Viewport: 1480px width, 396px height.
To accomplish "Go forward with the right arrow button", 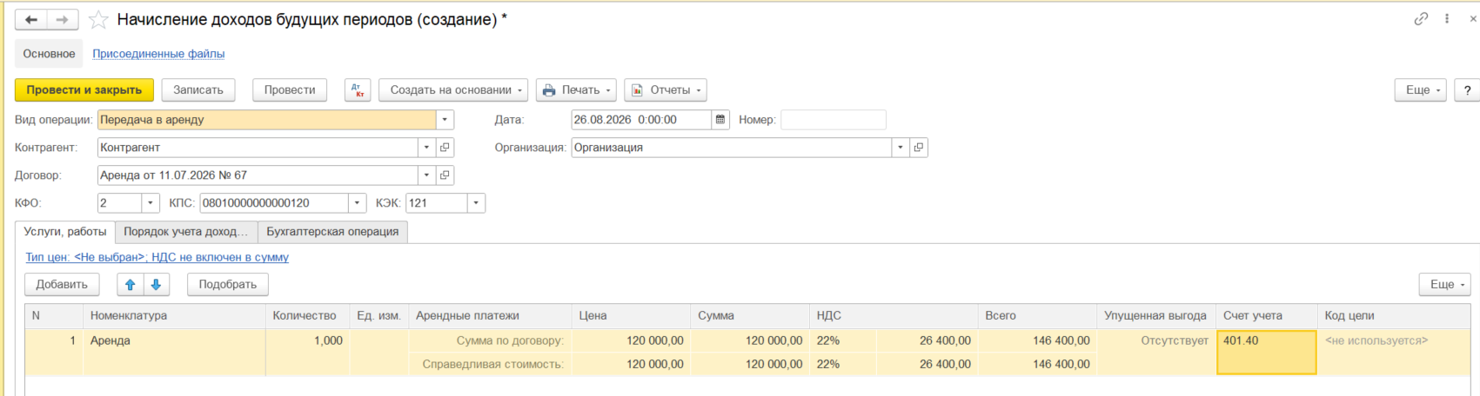I will pos(63,19).
